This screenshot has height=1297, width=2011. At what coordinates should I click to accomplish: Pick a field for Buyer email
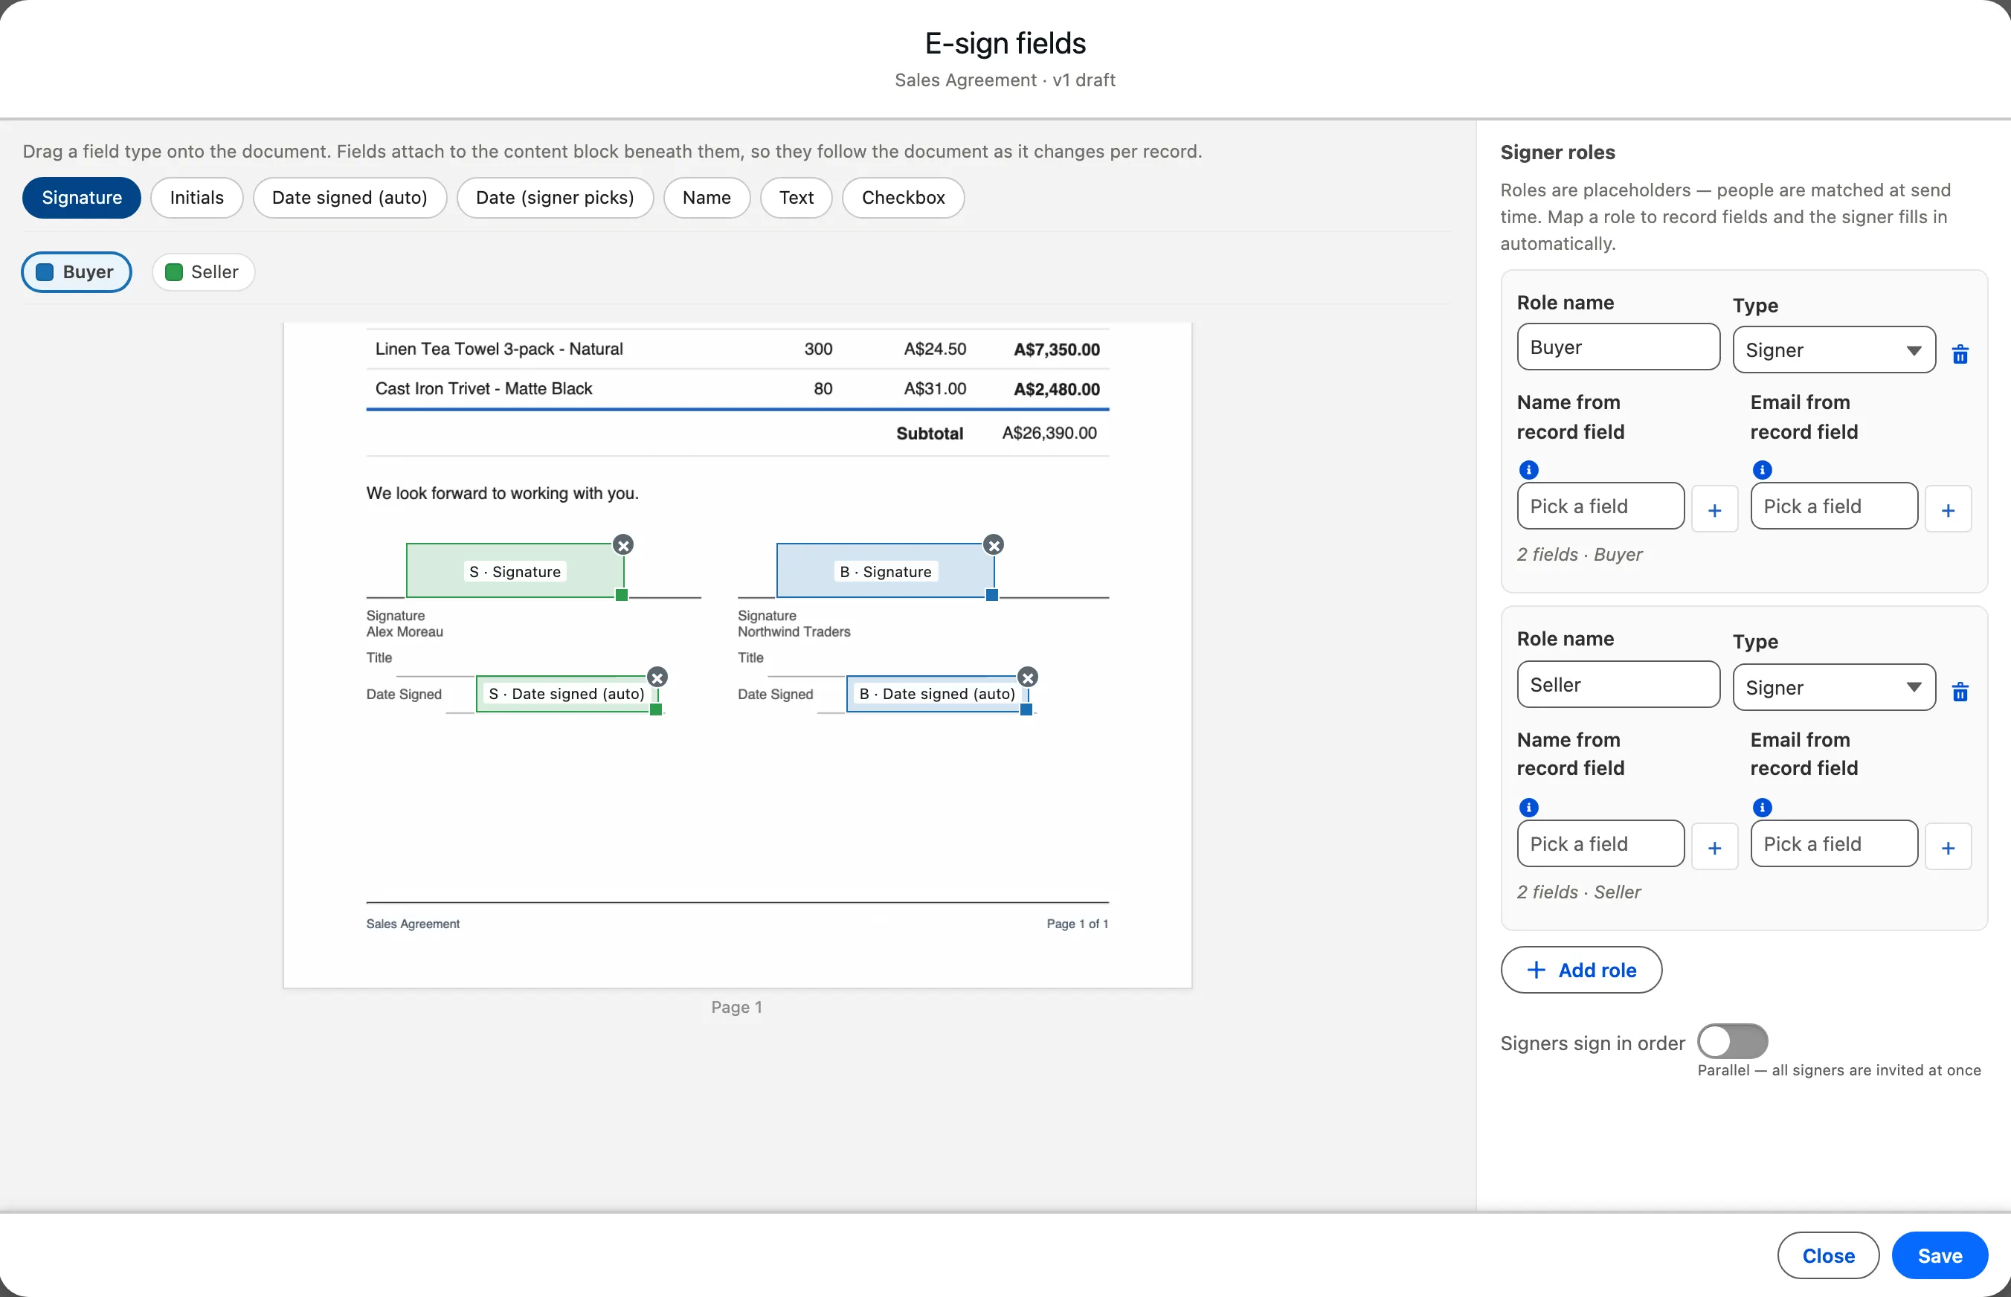[1833, 506]
